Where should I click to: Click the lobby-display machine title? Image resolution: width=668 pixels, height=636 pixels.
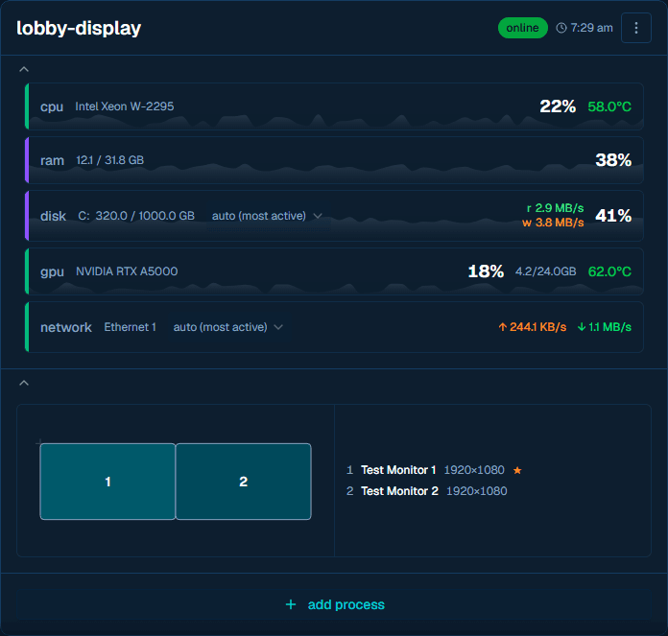79,28
